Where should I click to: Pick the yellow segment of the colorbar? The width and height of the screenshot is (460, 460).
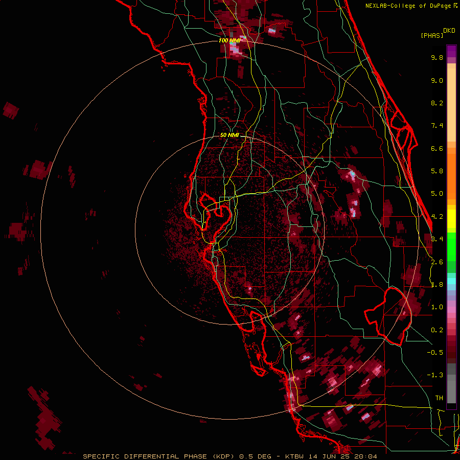point(451,219)
